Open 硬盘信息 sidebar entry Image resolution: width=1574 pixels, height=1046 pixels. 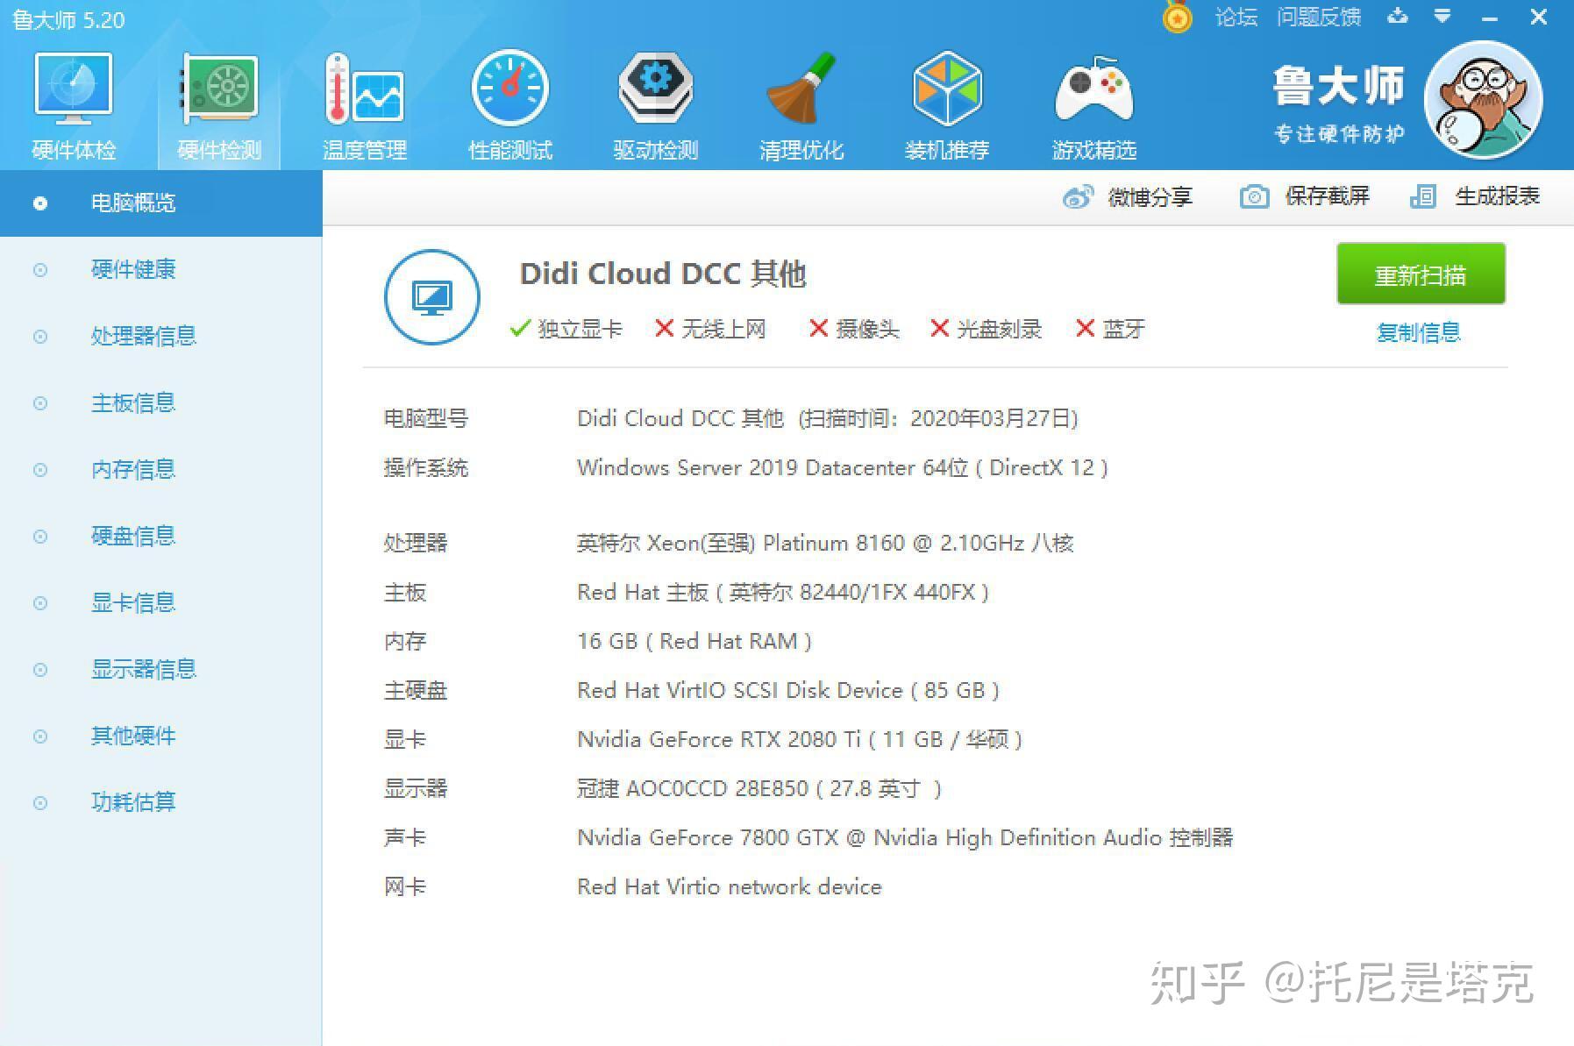161,537
